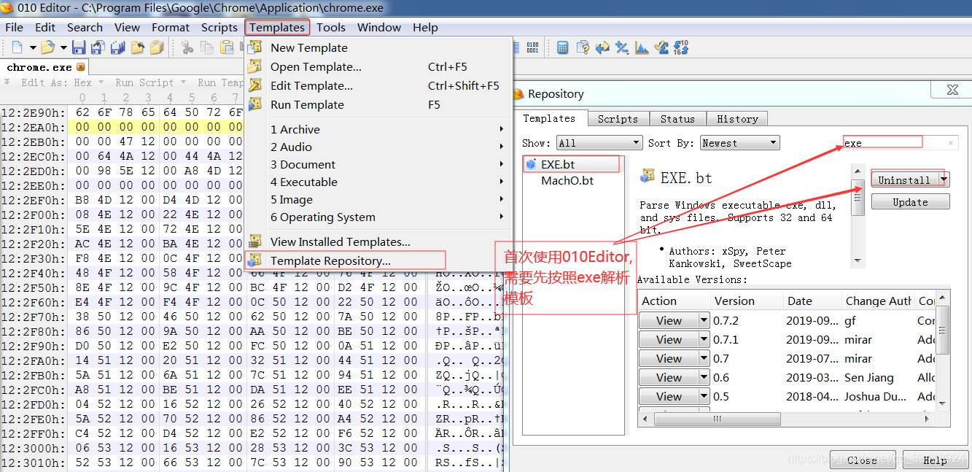
Task: Click the Save file floppy icon
Action: click(x=79, y=47)
